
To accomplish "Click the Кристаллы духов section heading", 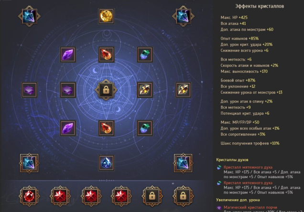I will [x=232, y=160].
